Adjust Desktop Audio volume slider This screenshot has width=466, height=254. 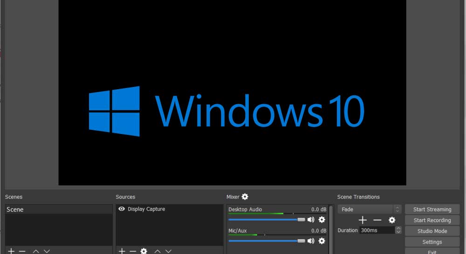(x=267, y=220)
